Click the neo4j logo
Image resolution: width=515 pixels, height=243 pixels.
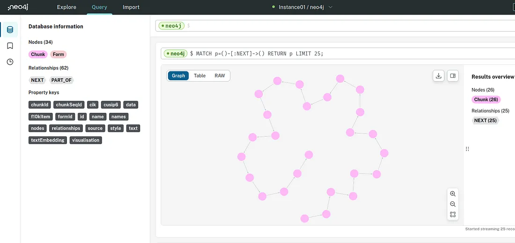pyautogui.click(x=18, y=7)
